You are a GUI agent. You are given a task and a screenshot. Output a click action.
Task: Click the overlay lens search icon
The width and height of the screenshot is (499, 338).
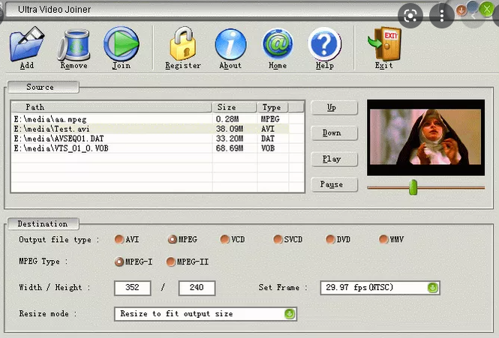(x=410, y=16)
